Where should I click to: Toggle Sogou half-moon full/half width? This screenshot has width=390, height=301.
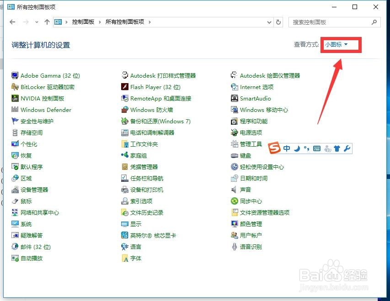[297, 148]
